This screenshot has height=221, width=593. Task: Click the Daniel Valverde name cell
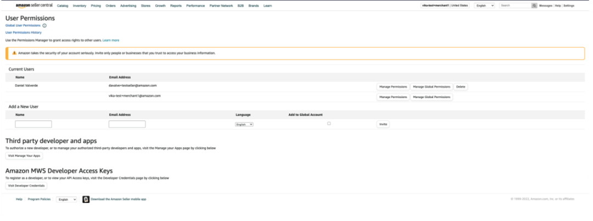coord(26,85)
